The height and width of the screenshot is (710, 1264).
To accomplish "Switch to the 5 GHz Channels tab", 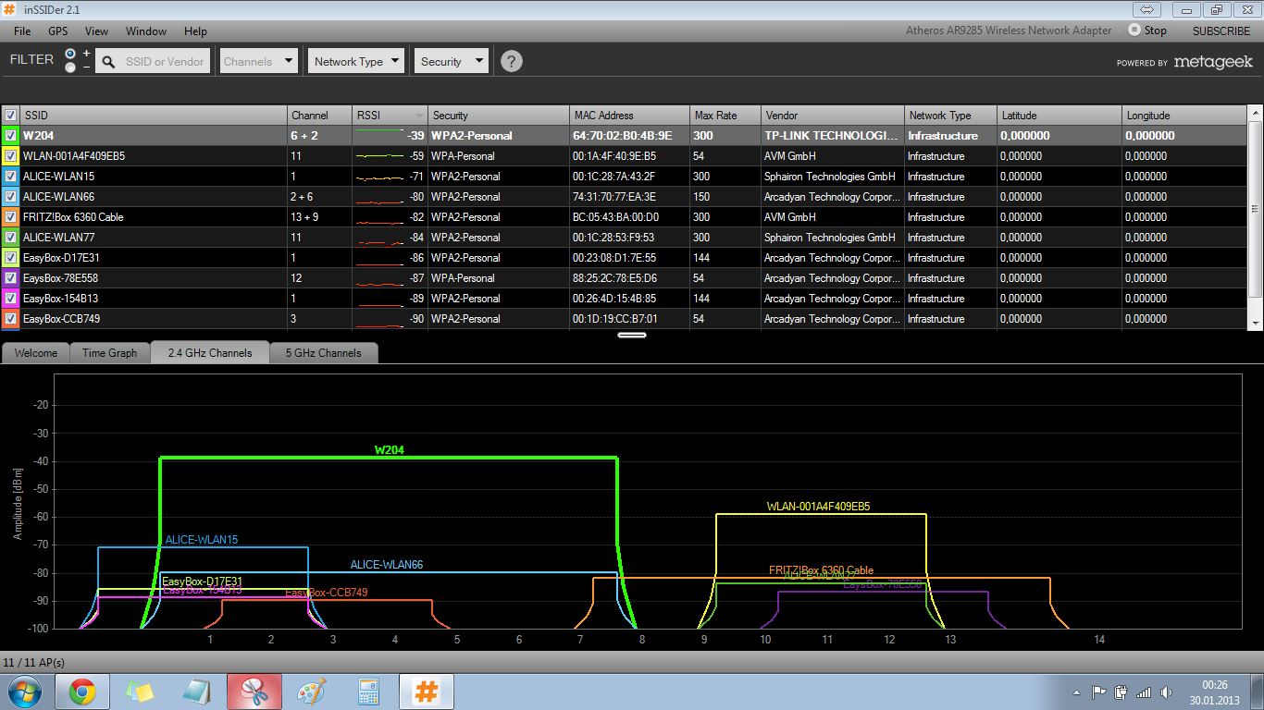I will [323, 353].
